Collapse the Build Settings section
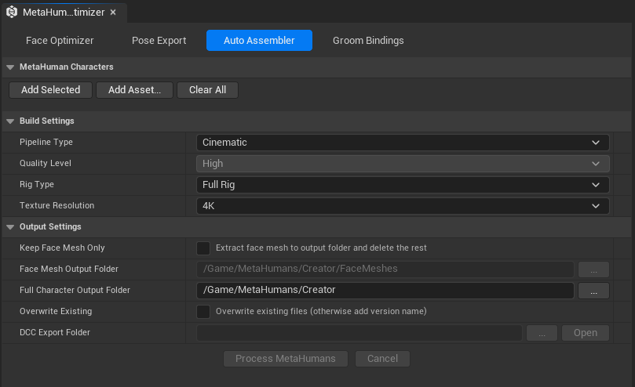 click(x=10, y=121)
